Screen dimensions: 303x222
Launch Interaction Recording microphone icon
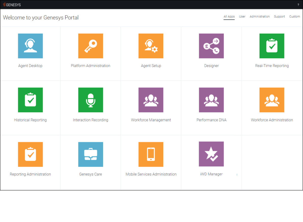(x=91, y=100)
